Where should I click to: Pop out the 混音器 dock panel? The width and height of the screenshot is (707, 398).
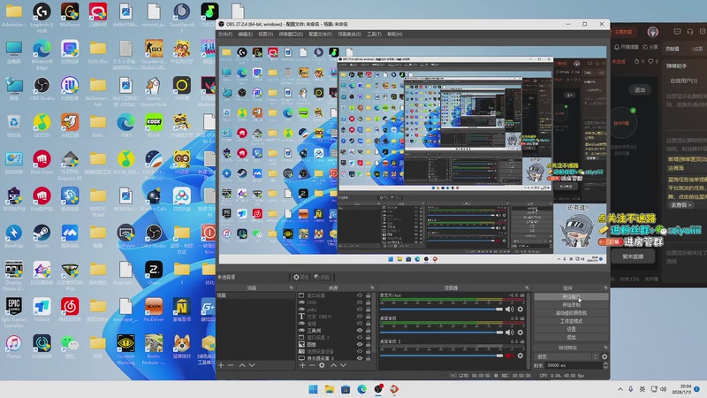click(x=526, y=287)
